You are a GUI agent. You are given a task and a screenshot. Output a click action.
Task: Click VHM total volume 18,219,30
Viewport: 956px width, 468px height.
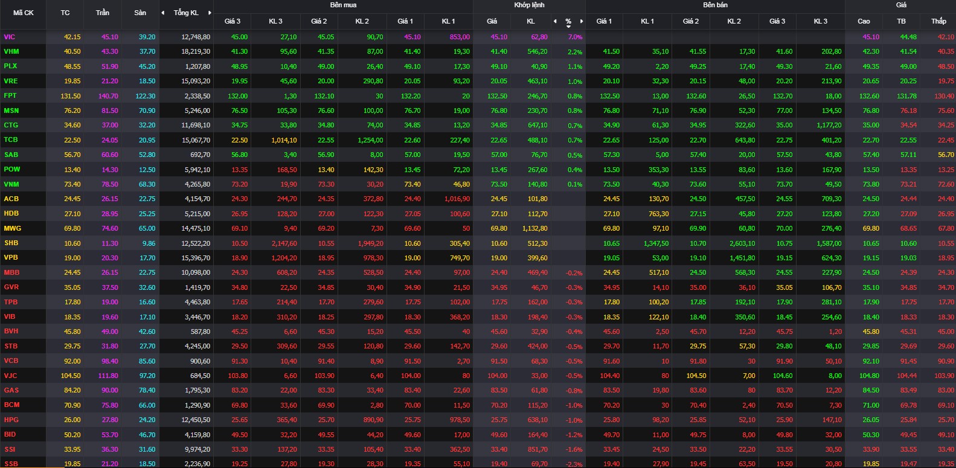196,51
